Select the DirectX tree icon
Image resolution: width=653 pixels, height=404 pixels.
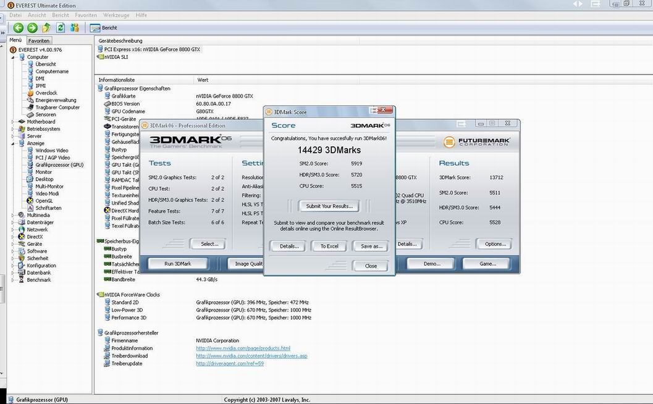22,237
